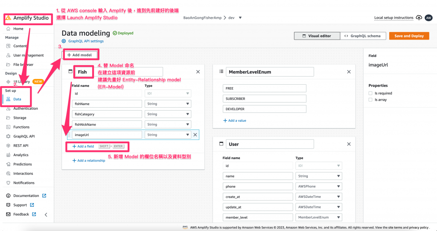Close the User model card
This screenshot has width=437, height=231.
[x=349, y=144]
